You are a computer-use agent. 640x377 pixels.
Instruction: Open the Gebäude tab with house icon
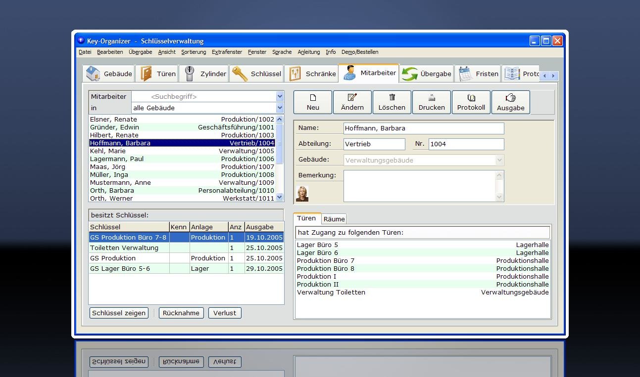coord(109,74)
